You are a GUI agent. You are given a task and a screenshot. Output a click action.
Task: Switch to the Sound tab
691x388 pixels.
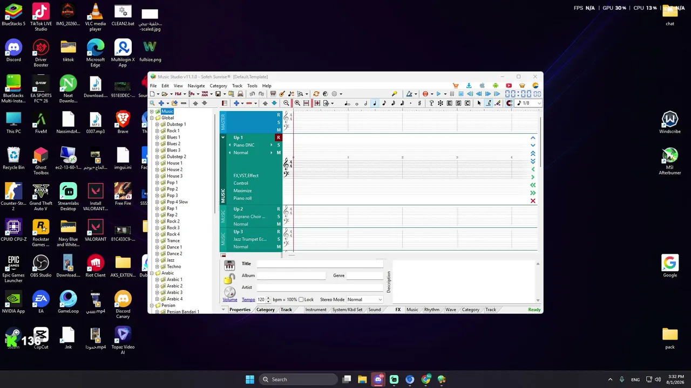point(375,310)
